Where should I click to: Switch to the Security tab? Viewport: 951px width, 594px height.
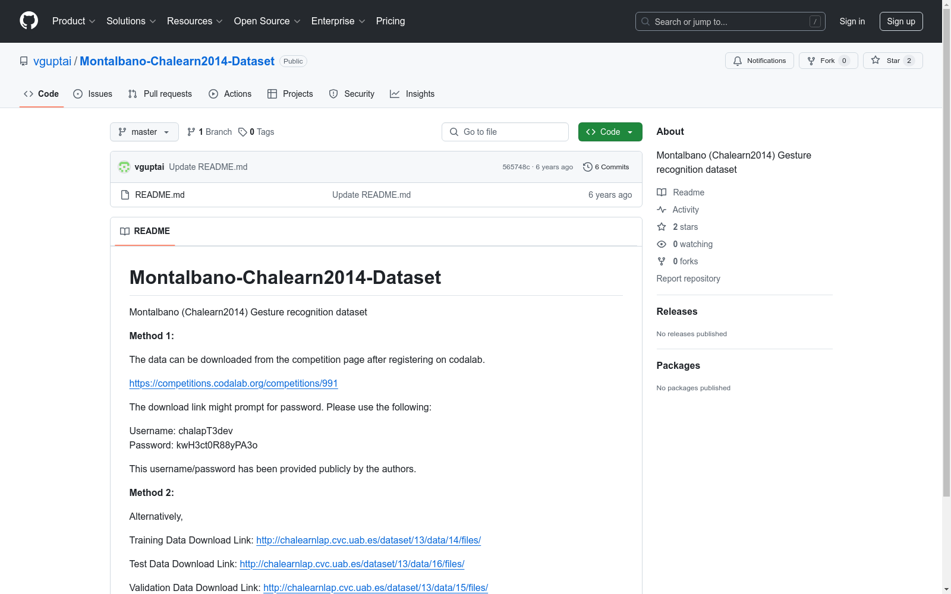pos(352,94)
